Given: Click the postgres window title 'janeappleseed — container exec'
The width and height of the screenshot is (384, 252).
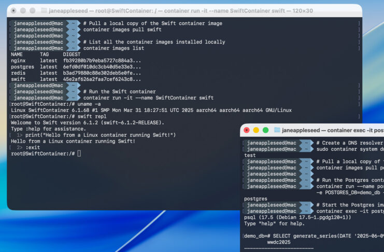Looking at the screenshot, I should (x=333, y=130).
